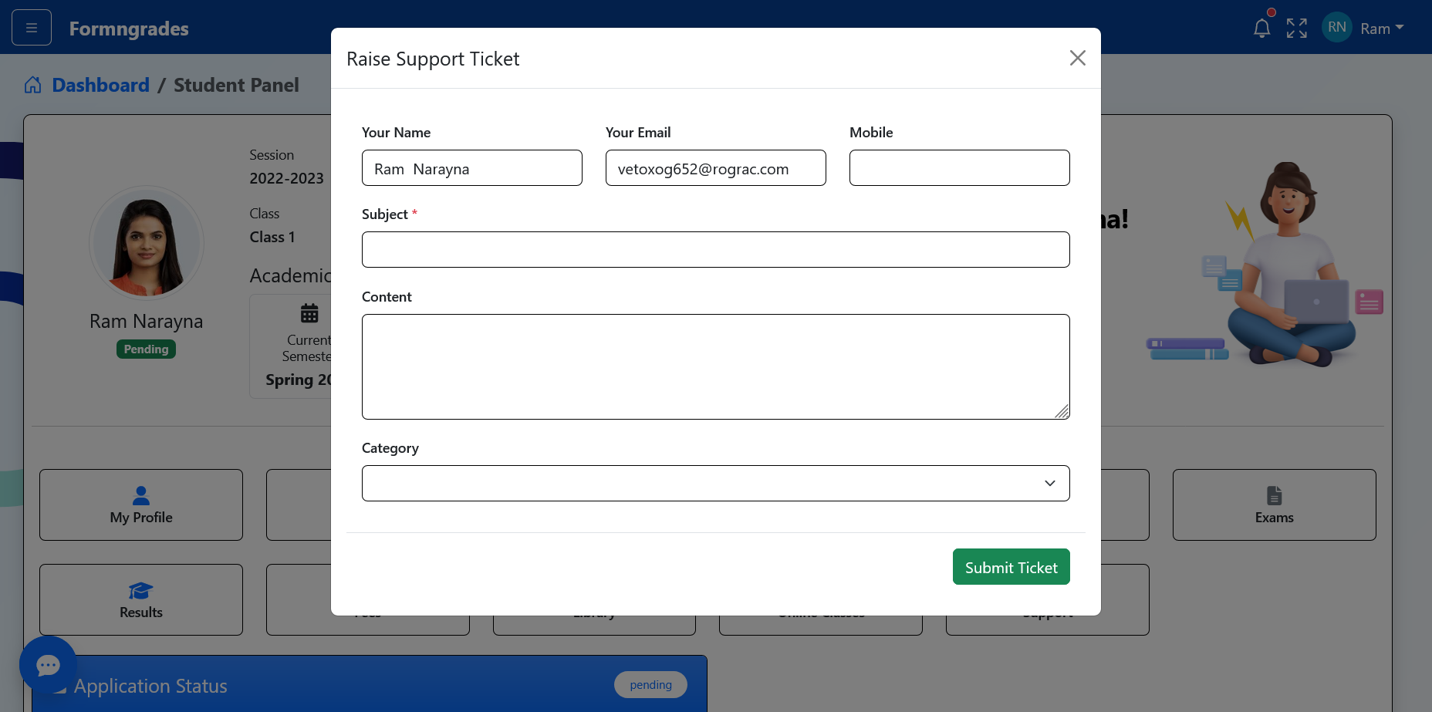The image size is (1432, 712).
Task: Click the Submit Ticket button
Action: pos(1011,566)
